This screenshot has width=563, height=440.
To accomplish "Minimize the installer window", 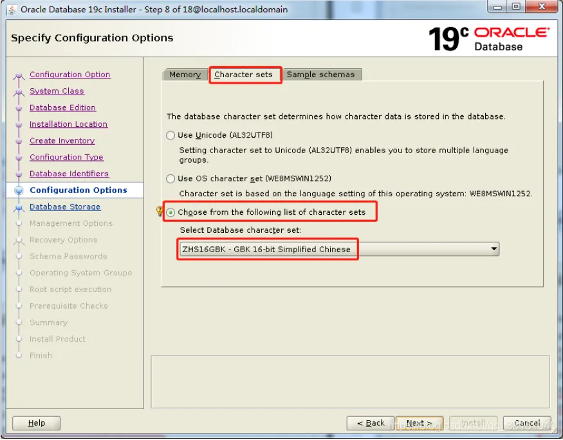I will pyautogui.click(x=497, y=7).
